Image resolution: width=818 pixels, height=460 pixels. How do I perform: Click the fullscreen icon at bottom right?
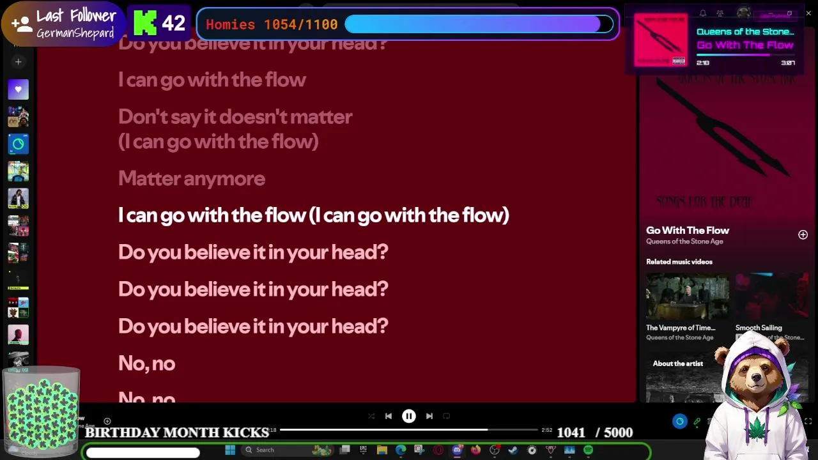point(808,421)
